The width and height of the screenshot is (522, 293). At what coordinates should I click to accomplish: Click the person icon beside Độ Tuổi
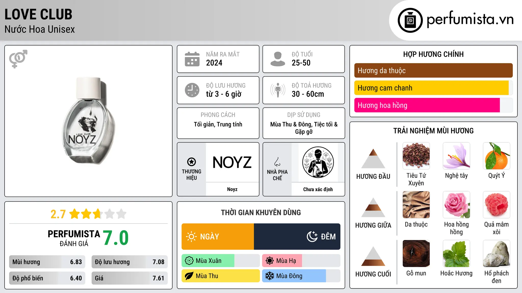point(278,59)
